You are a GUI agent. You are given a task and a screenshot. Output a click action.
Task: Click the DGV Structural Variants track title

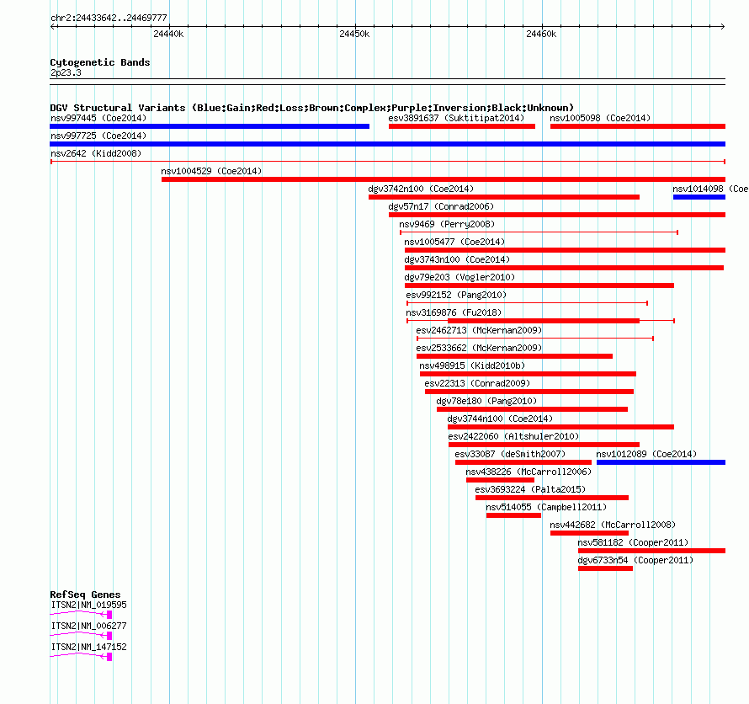[x=312, y=108]
